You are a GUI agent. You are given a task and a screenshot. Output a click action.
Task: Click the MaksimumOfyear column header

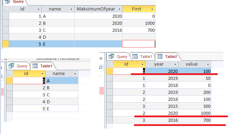(x=98, y=9)
